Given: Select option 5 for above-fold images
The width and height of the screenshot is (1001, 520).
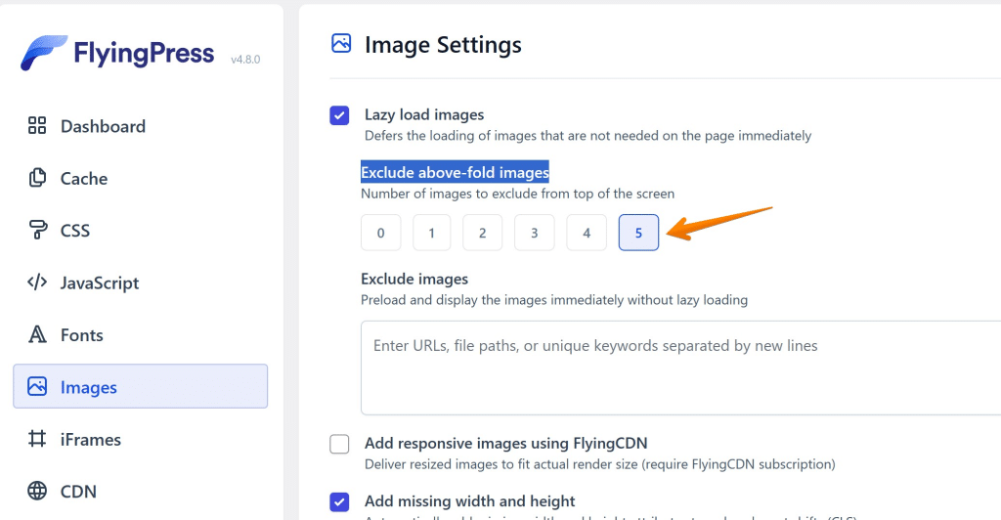Looking at the screenshot, I should (638, 233).
